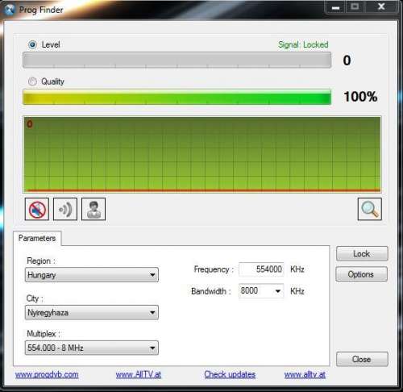The width and height of the screenshot is (403, 392).
Task: Click the magnifying glass search icon
Action: point(370,209)
